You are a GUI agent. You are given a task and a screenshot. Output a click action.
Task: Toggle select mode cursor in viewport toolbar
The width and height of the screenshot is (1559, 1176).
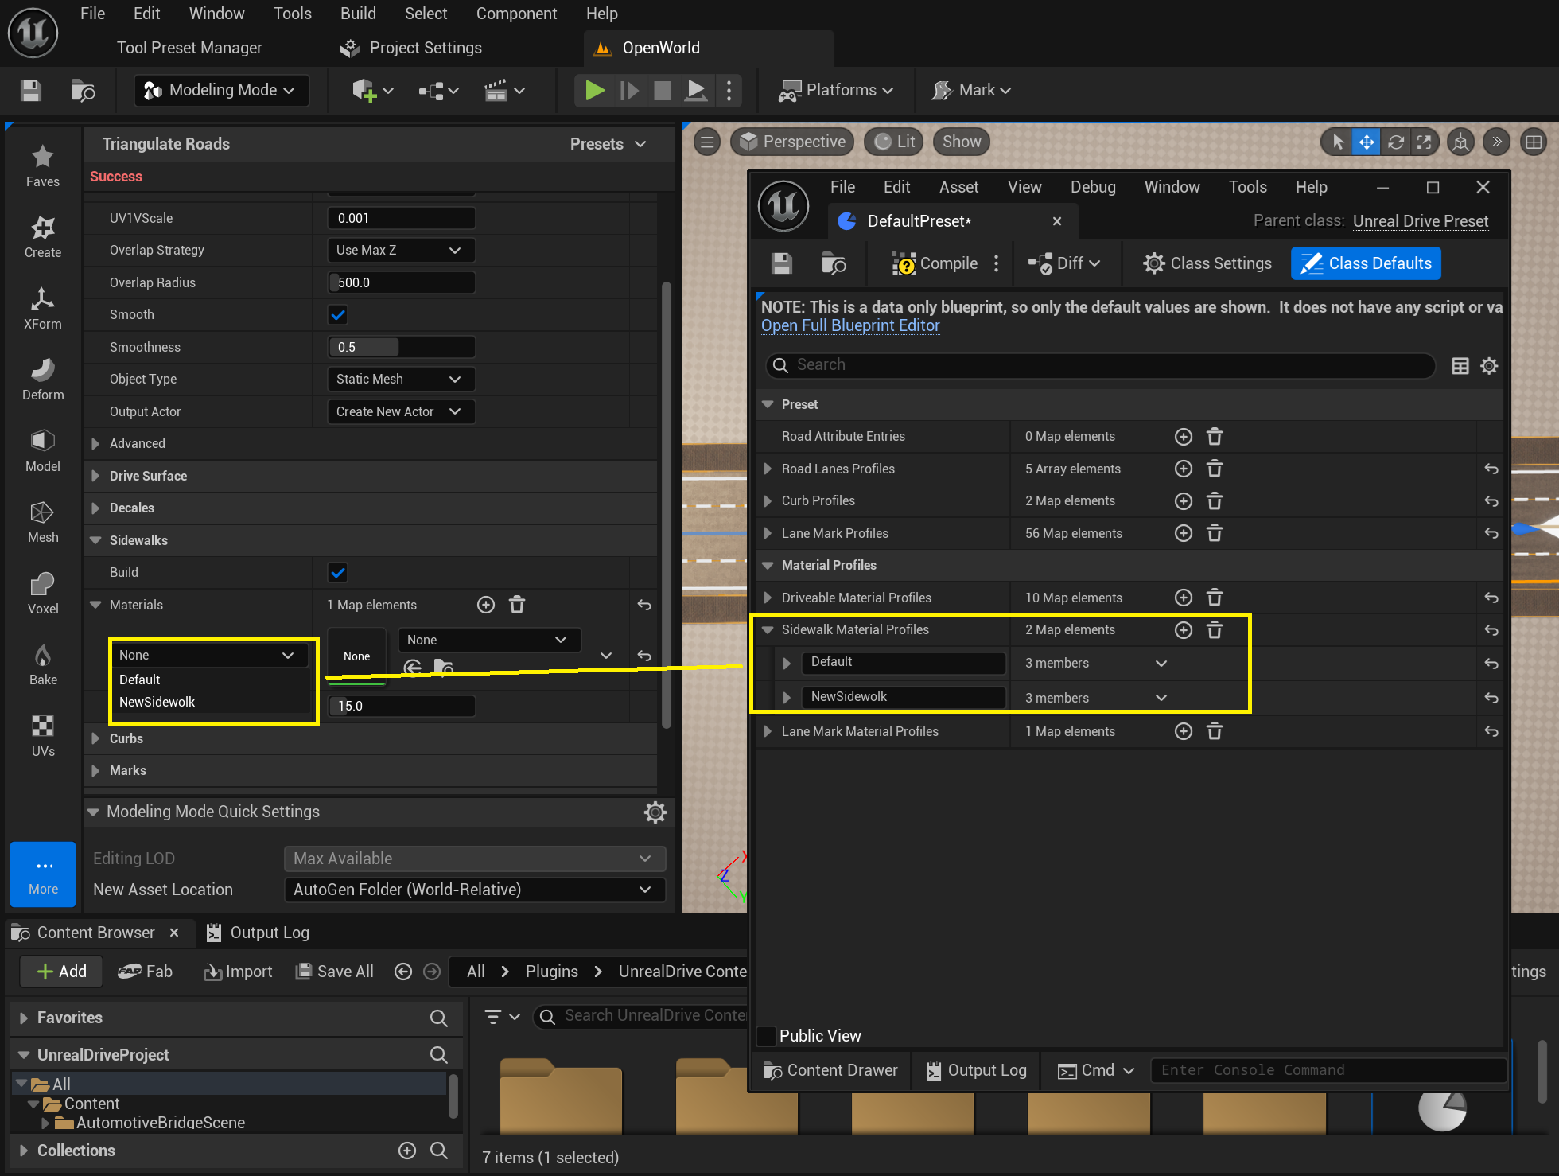point(1338,142)
